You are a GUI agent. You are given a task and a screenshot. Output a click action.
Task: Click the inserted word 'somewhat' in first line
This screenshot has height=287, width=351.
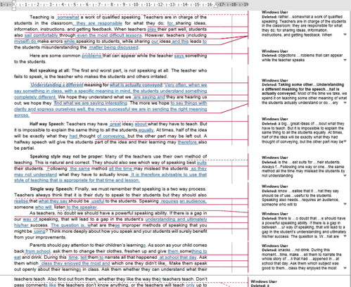pyautogui.click(x=68, y=17)
